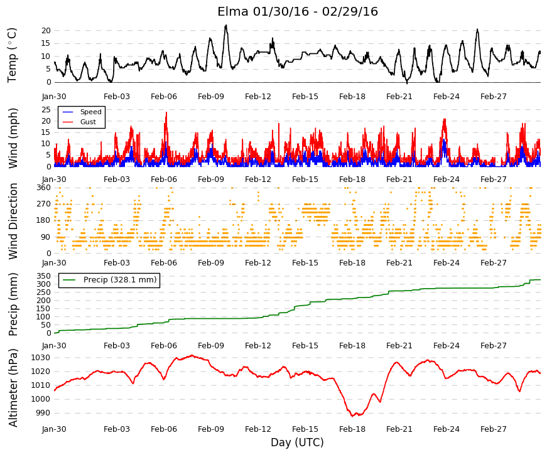Image resolution: width=547 pixels, height=455 pixels.
Task: Click the 360 label on wind direction axis
Action: (43, 188)
